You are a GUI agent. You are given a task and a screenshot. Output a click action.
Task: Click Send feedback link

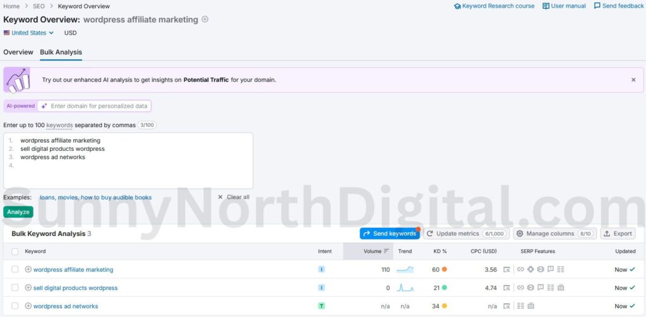tap(618, 6)
